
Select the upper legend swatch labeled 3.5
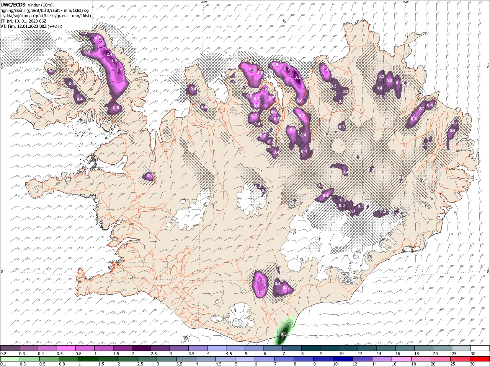pyautogui.click(x=197, y=348)
